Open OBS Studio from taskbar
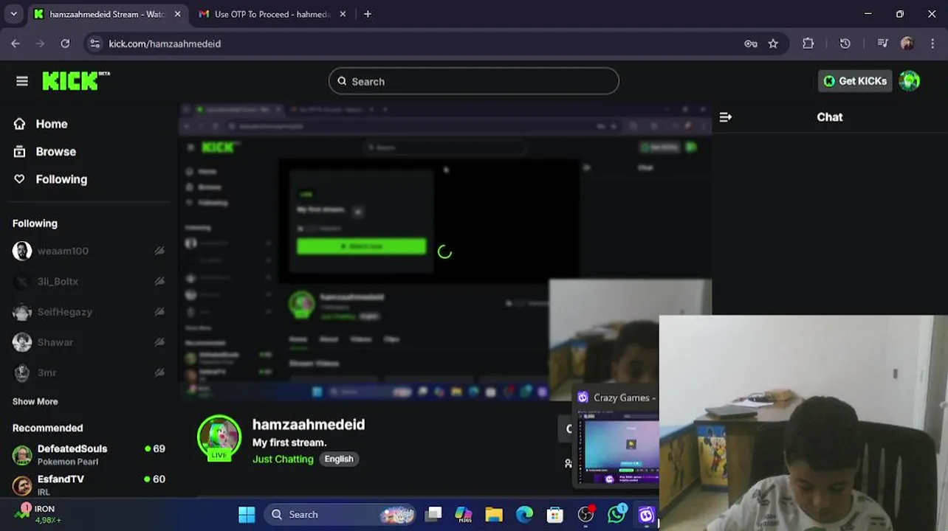The image size is (948, 531). point(585,514)
